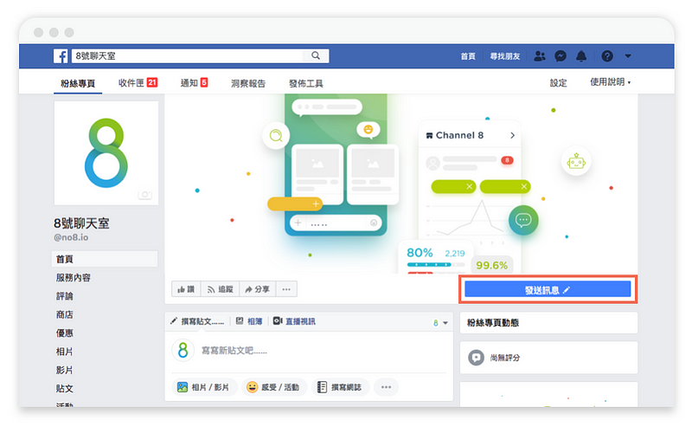
Task: Open the more options button beside 分享
Action: tap(286, 289)
